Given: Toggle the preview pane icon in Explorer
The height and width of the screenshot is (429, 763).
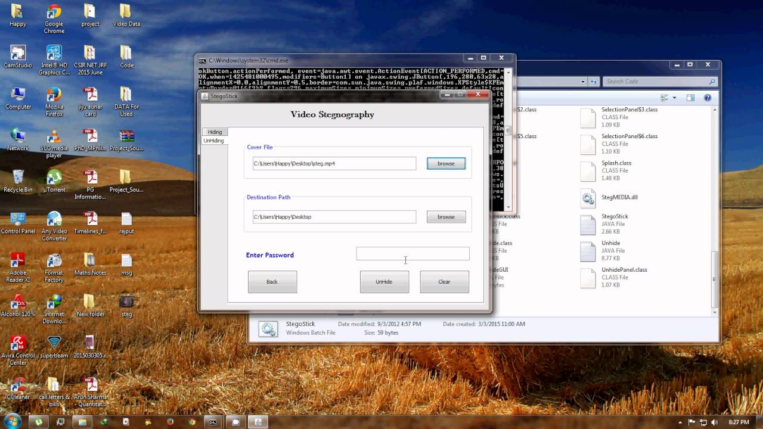Looking at the screenshot, I should coord(690,98).
